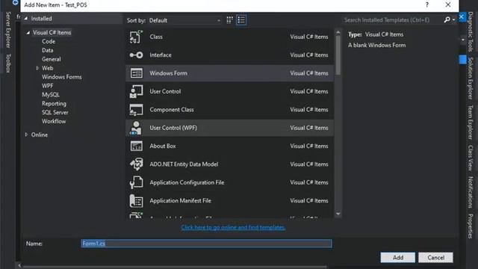Select the MySQL category
Screen dimensions: 478x269
[x=51, y=95]
